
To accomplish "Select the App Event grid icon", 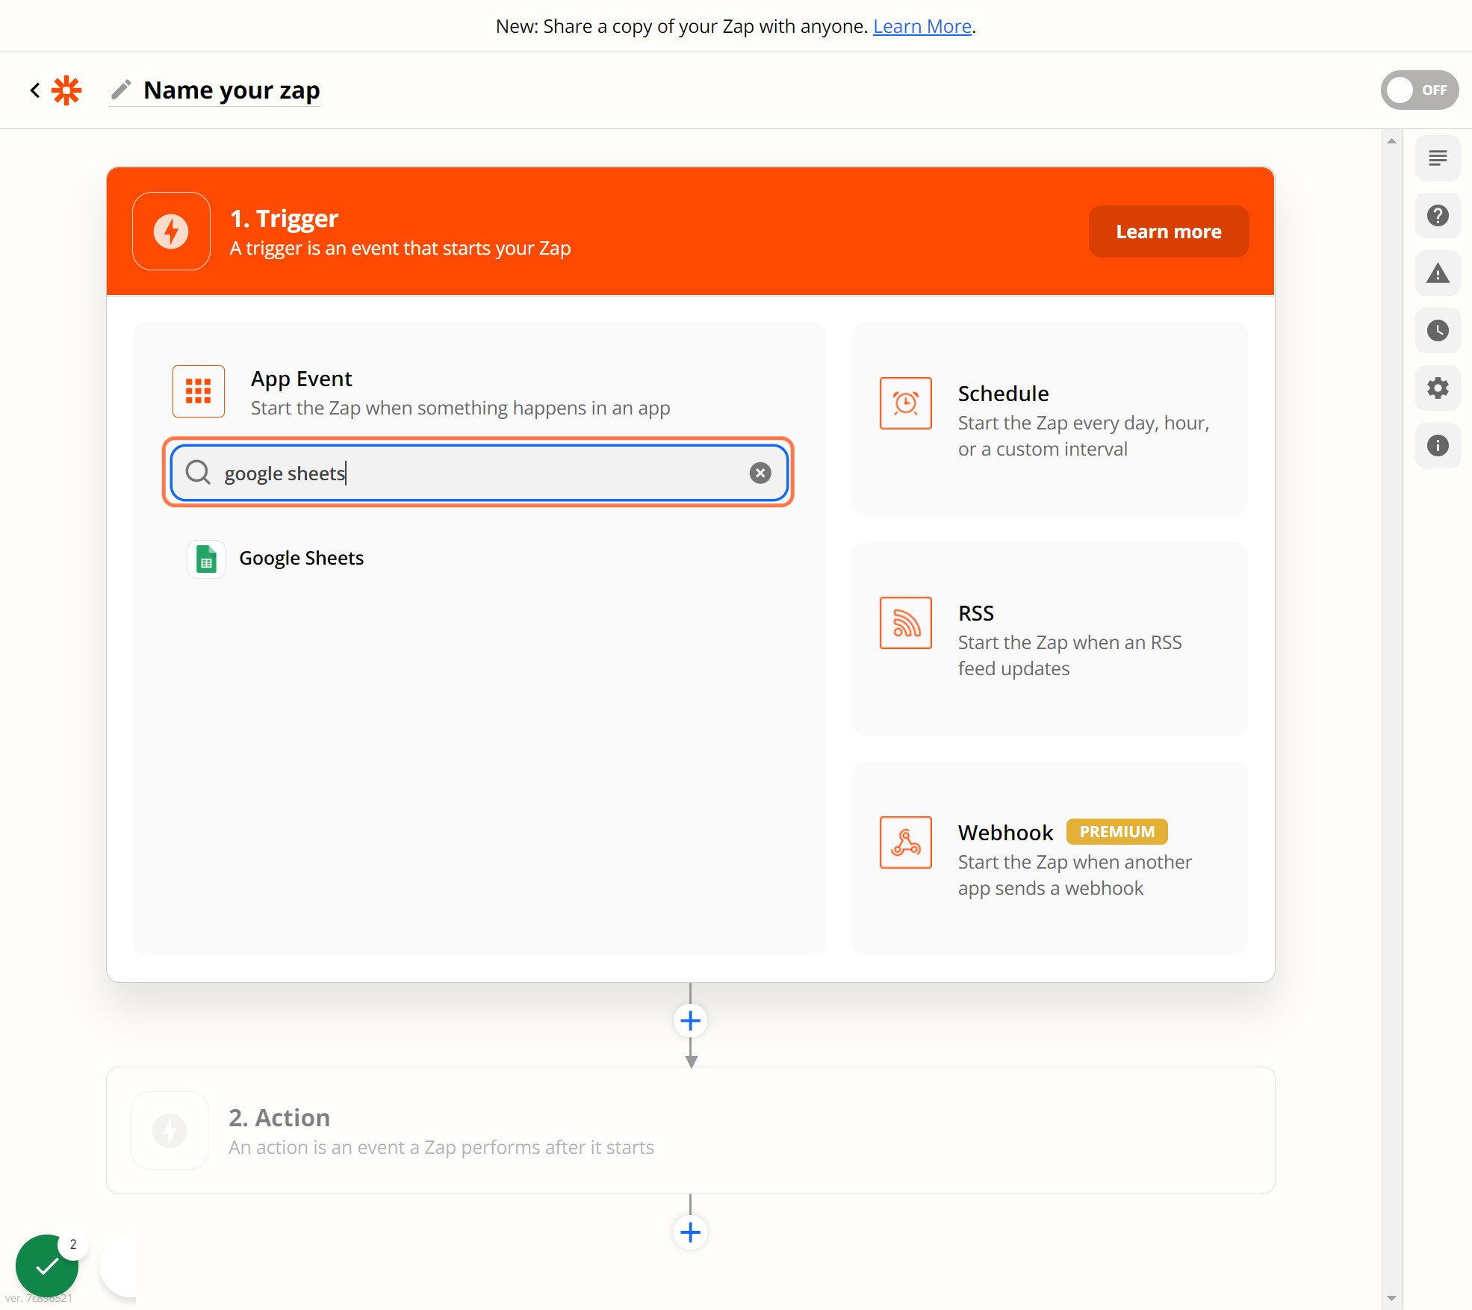I will (199, 391).
